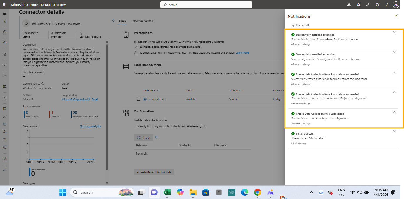Open the app launcher waffle menu
Viewport: 404px width, 199px height.
[x=5, y=5]
